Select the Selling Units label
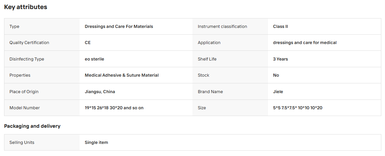Screen dimensions: 385x156 [x=22, y=143]
